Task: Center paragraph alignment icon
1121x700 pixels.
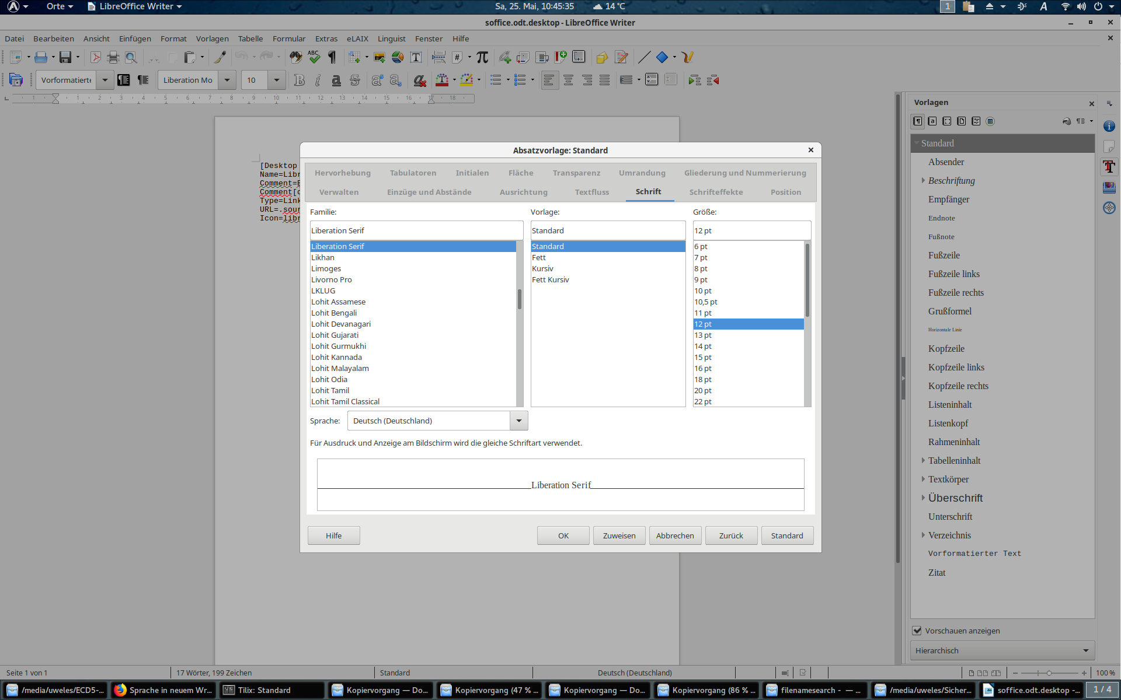Action: click(568, 80)
